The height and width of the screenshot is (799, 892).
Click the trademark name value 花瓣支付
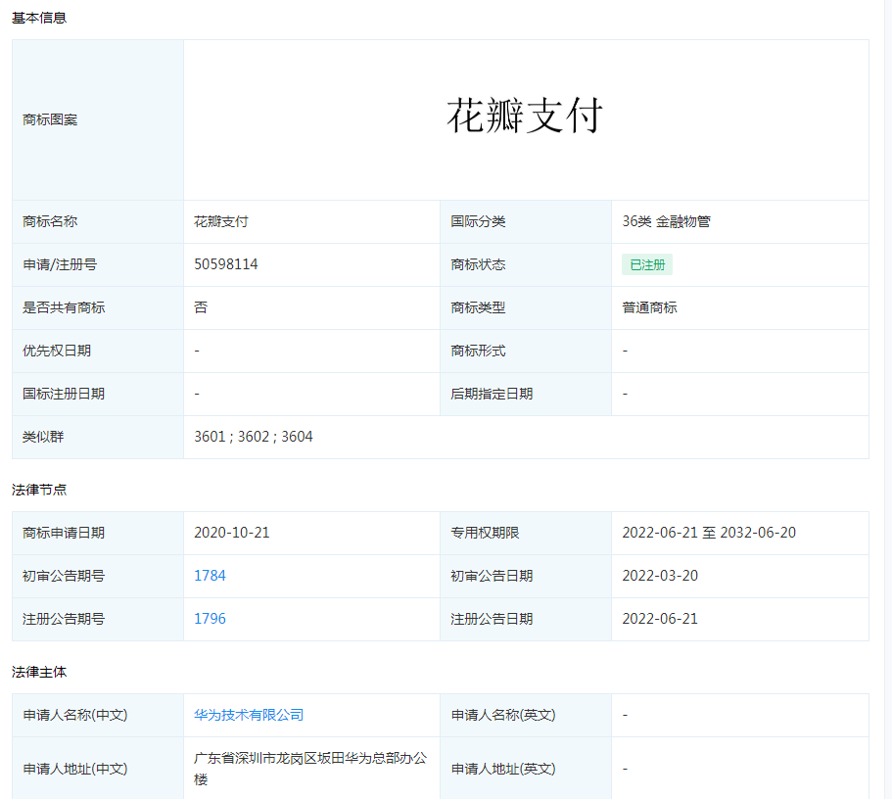tap(220, 221)
